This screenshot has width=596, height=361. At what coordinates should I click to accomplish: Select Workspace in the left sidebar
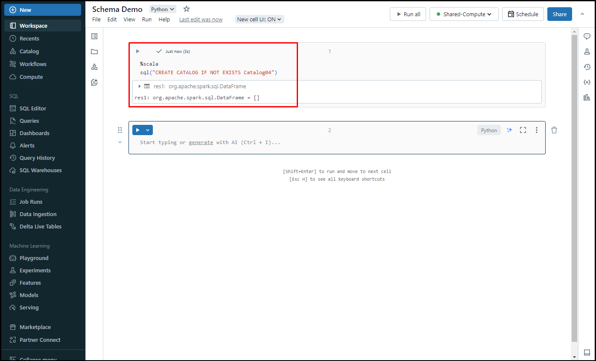coord(43,26)
